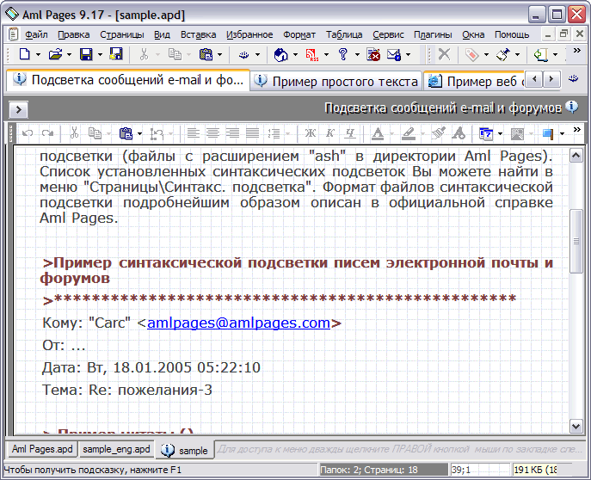Expand editor toolbar overflow chevron
The height and width of the screenshot is (480, 591).
(x=576, y=130)
